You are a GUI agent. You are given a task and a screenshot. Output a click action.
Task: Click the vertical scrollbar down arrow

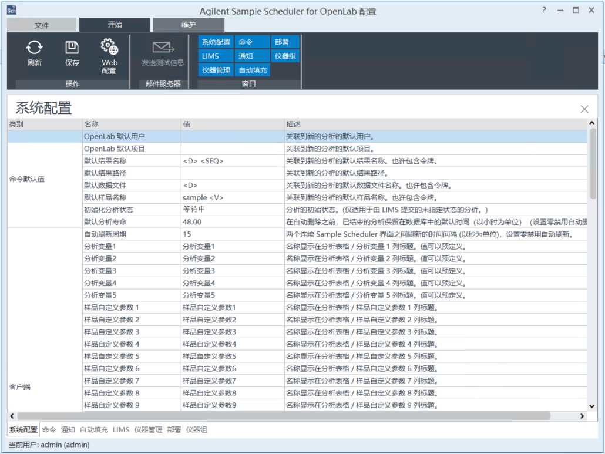pyautogui.click(x=592, y=406)
